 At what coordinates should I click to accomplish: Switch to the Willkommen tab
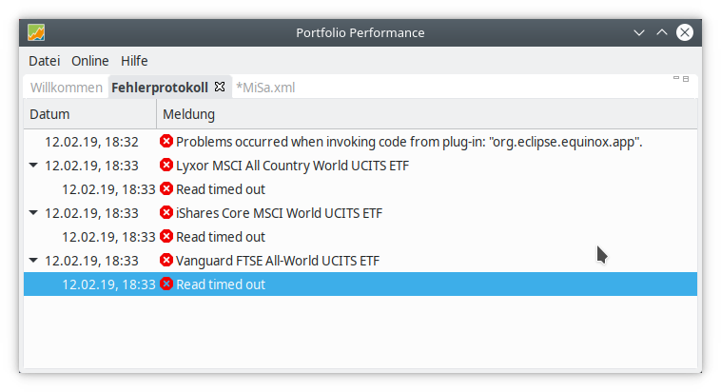point(67,88)
